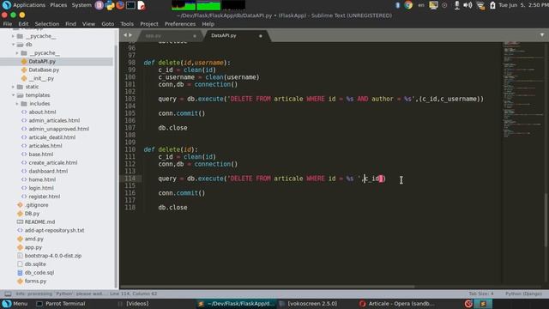This screenshot has height=309, width=549.
Task: Open app.py in sidebar
Action: pyautogui.click(x=33, y=247)
